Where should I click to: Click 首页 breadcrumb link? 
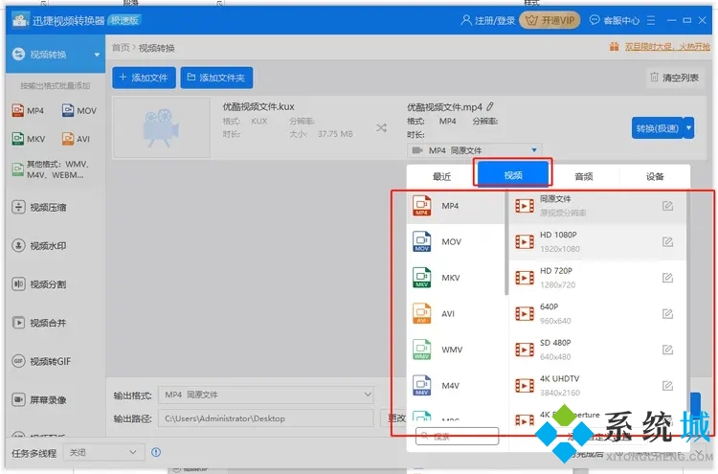coord(121,48)
